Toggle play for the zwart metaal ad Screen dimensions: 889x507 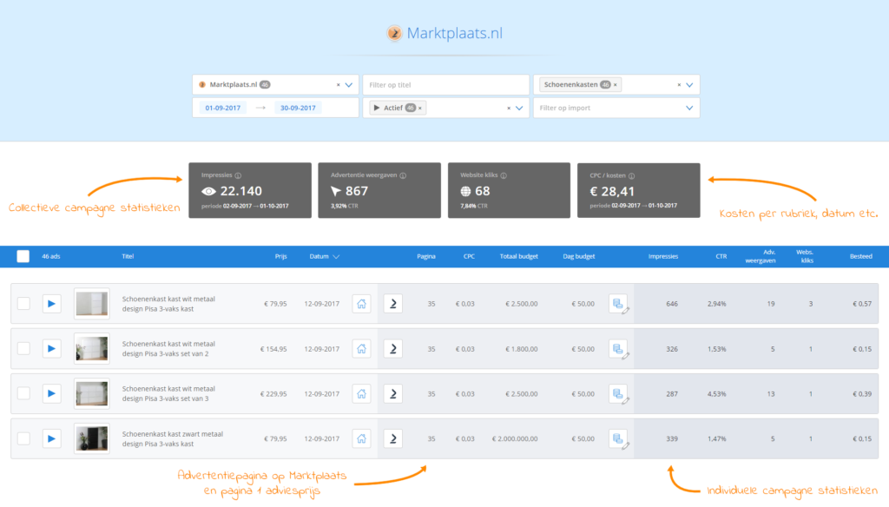[51, 438]
